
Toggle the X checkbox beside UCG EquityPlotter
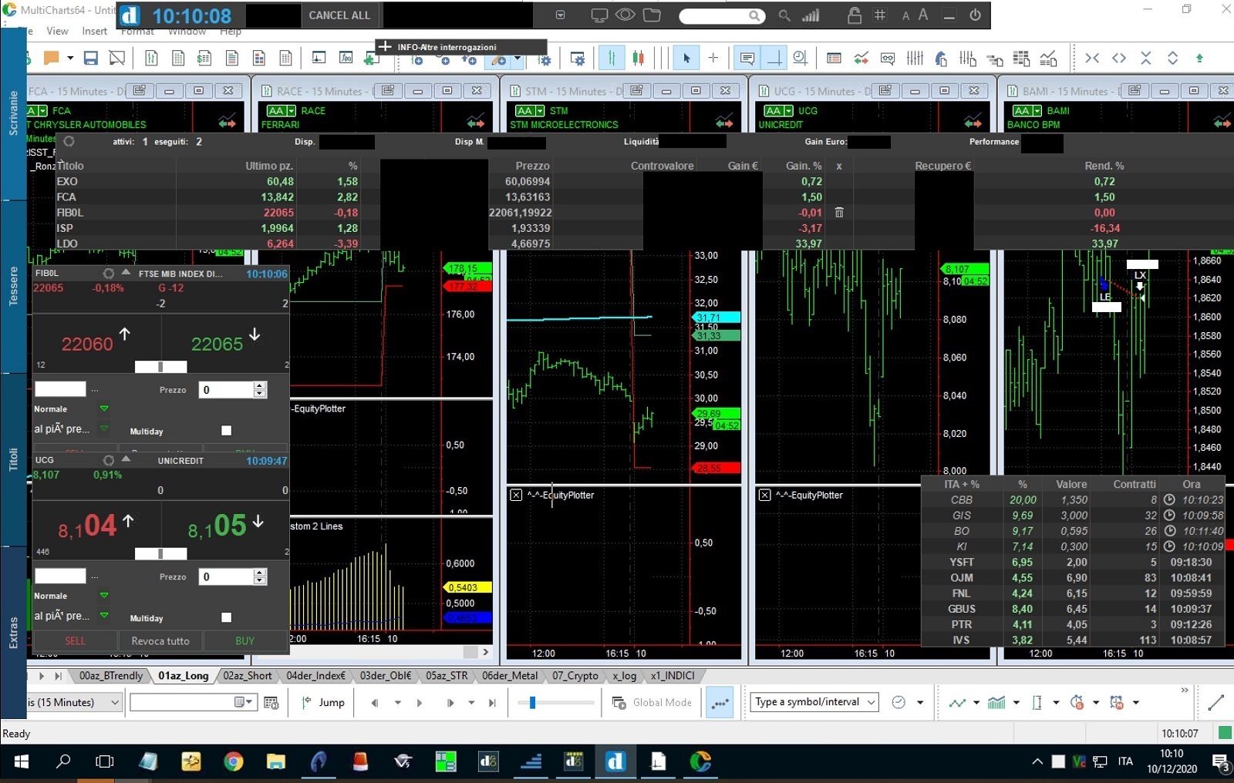[764, 495]
